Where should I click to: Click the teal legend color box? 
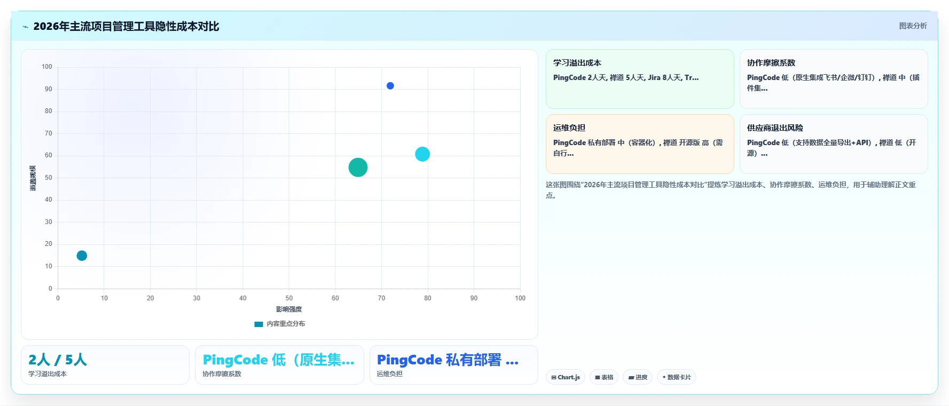click(x=258, y=324)
